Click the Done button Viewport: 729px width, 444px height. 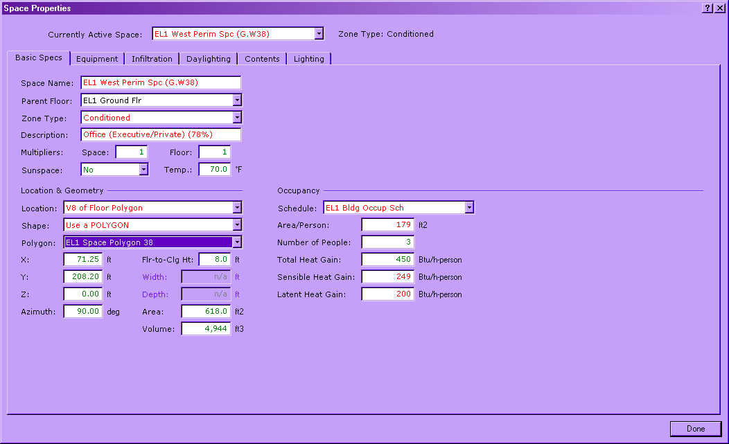coord(695,429)
